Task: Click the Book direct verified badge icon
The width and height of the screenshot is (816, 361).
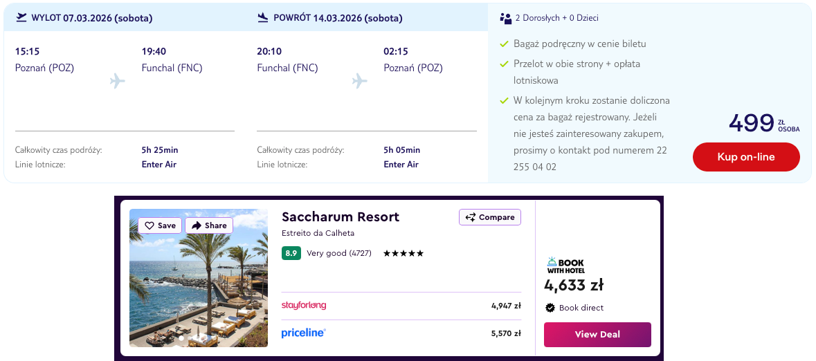Action: click(x=550, y=308)
